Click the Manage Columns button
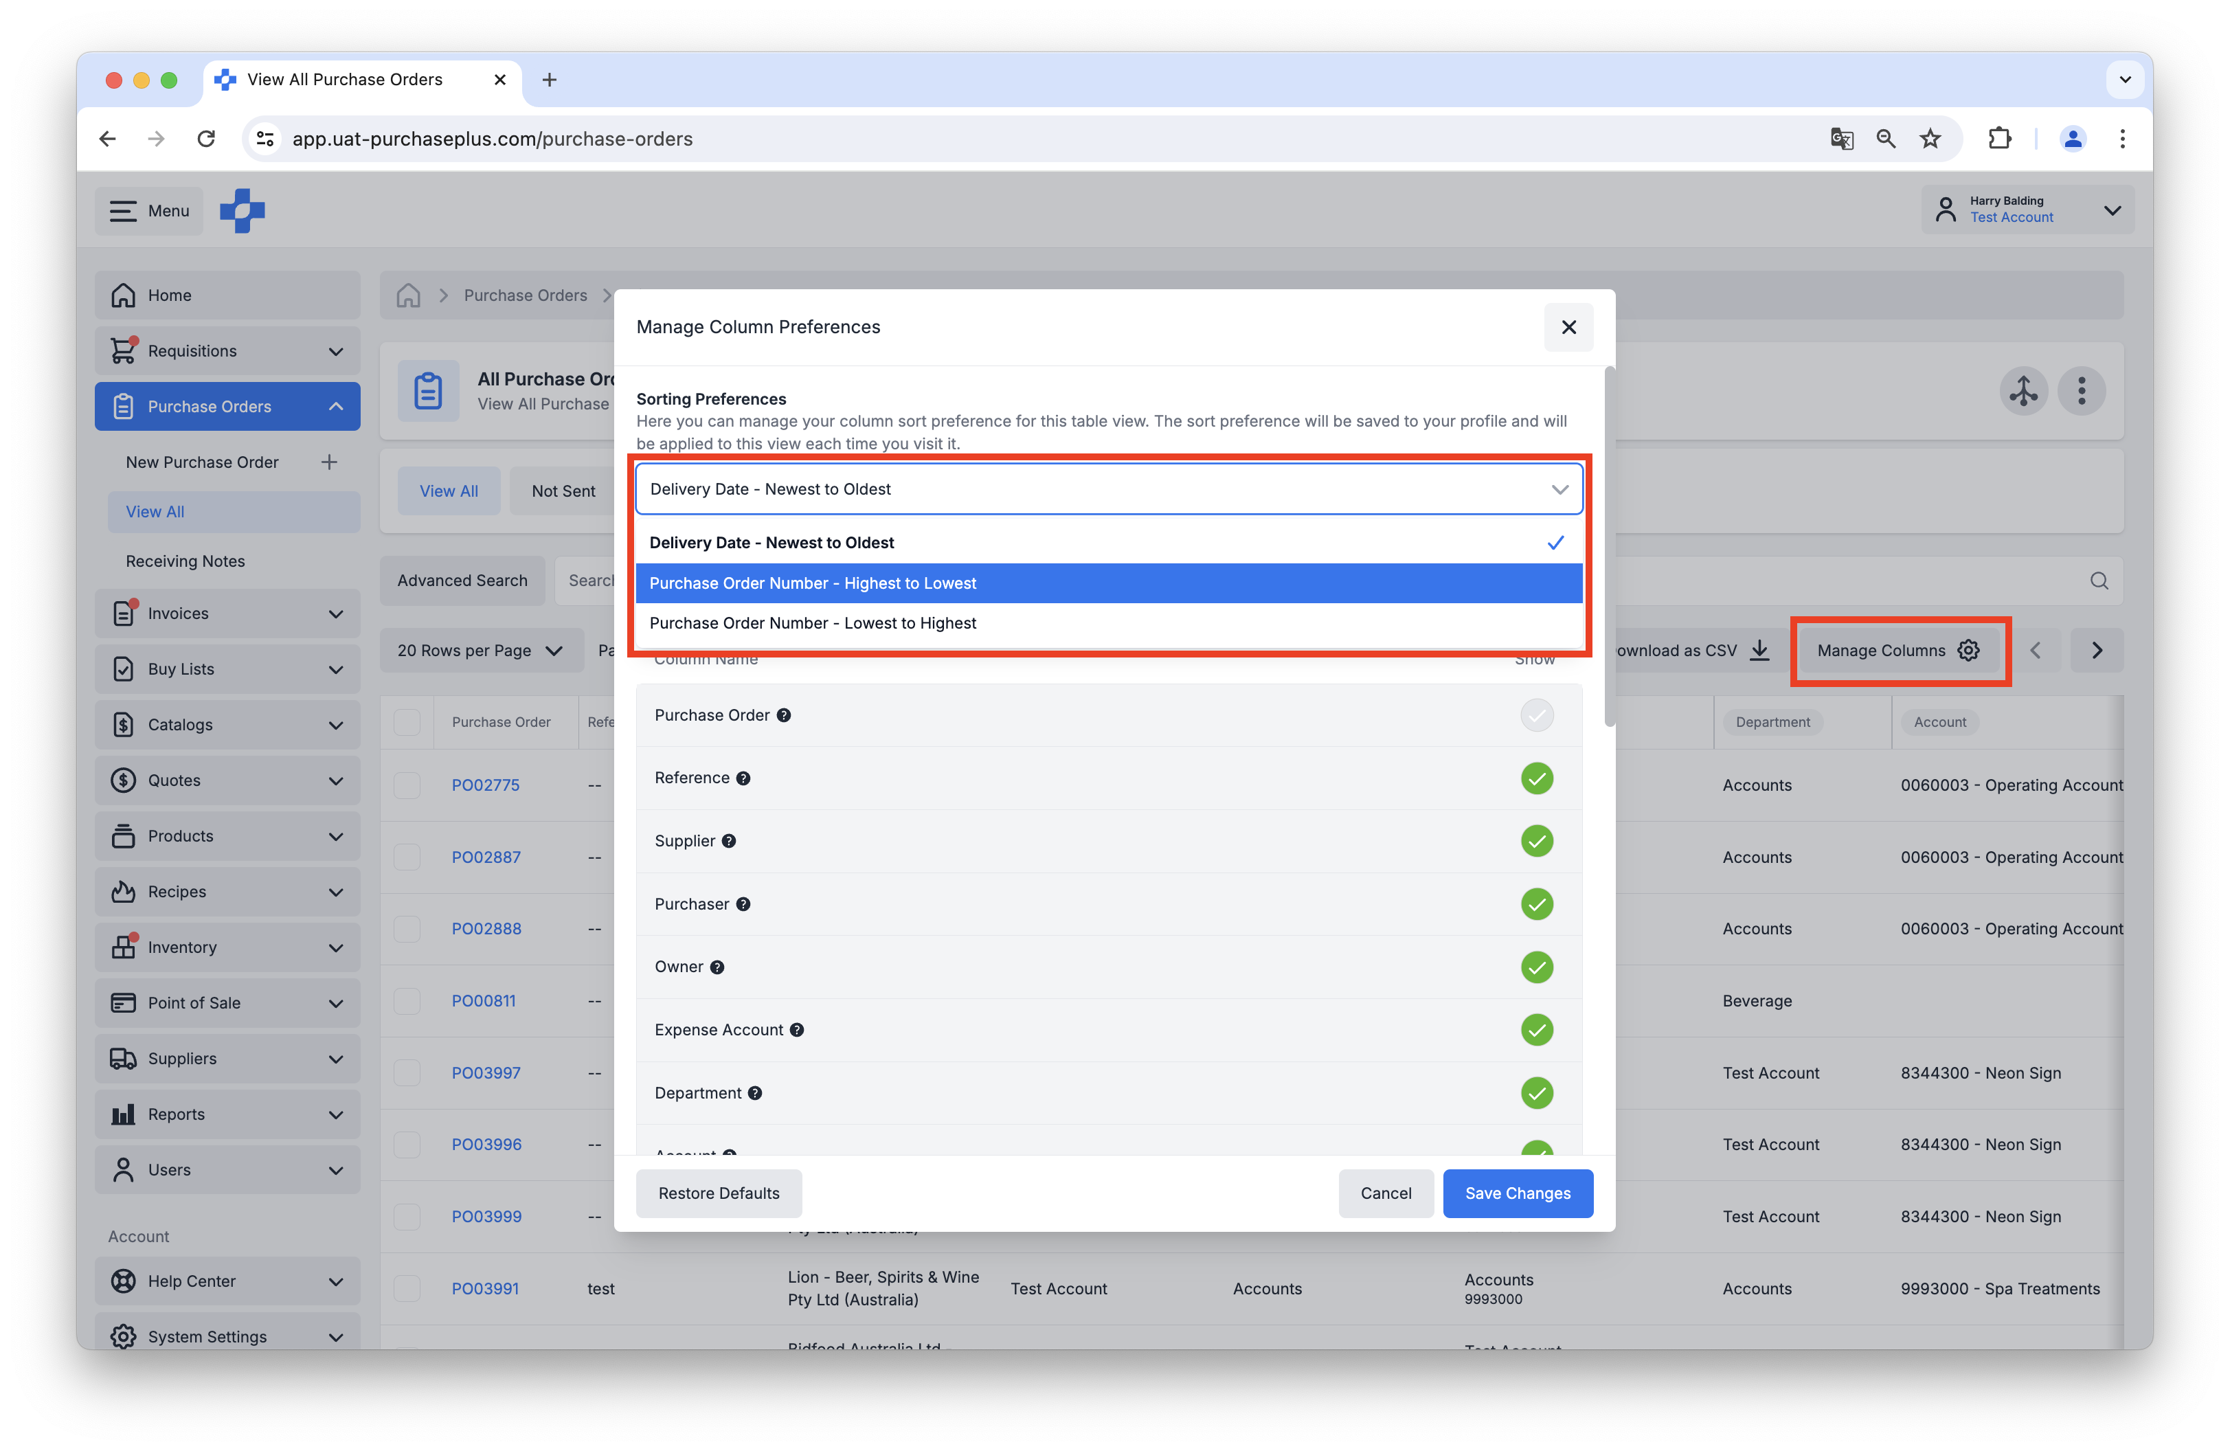The image size is (2230, 1451). pos(1898,650)
